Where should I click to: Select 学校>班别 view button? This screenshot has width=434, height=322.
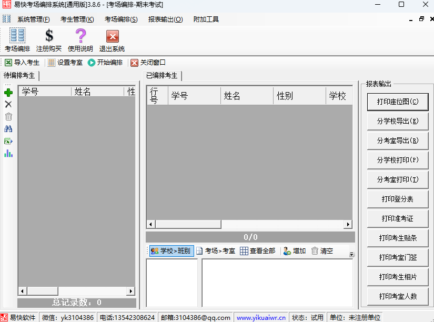coord(171,251)
